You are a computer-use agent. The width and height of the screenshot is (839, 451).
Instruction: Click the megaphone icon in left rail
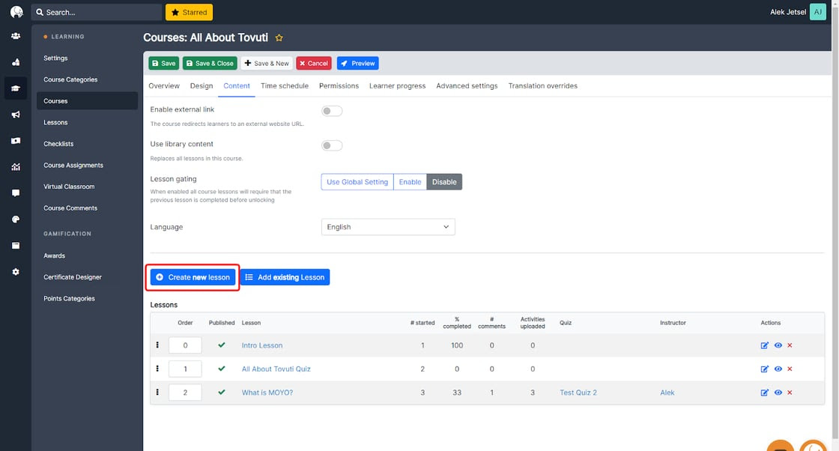point(16,115)
